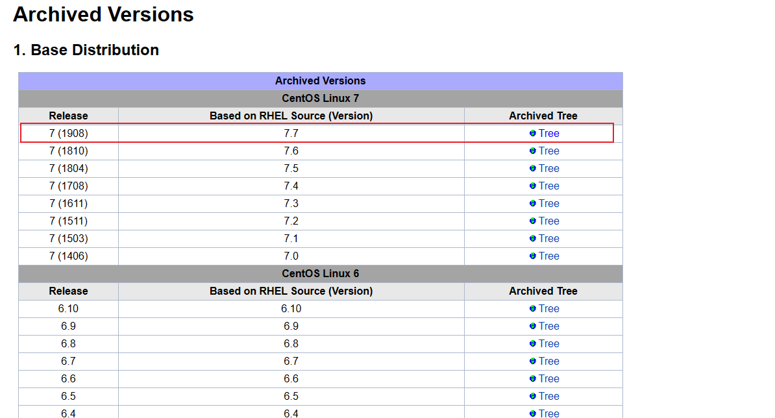This screenshot has width=775, height=418.
Task: Click globe icon in release 6.6 row
Action: pyautogui.click(x=532, y=379)
